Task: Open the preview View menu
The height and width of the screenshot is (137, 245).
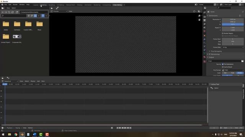Action: 70,11
